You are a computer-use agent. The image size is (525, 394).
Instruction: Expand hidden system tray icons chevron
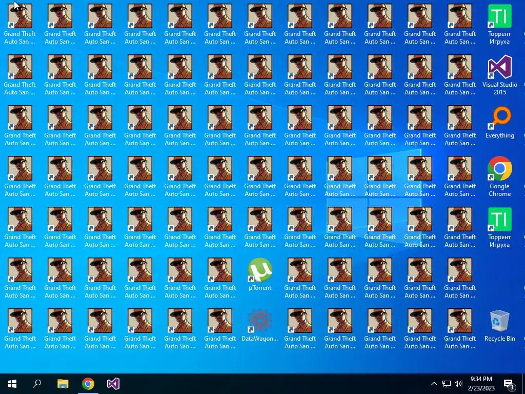(x=434, y=384)
